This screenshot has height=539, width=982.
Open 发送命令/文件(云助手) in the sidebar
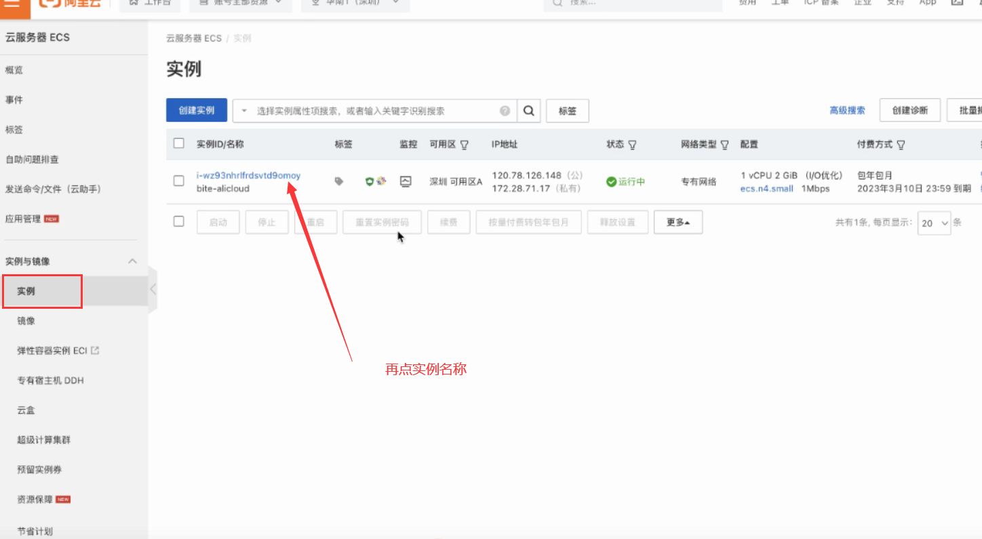53,189
